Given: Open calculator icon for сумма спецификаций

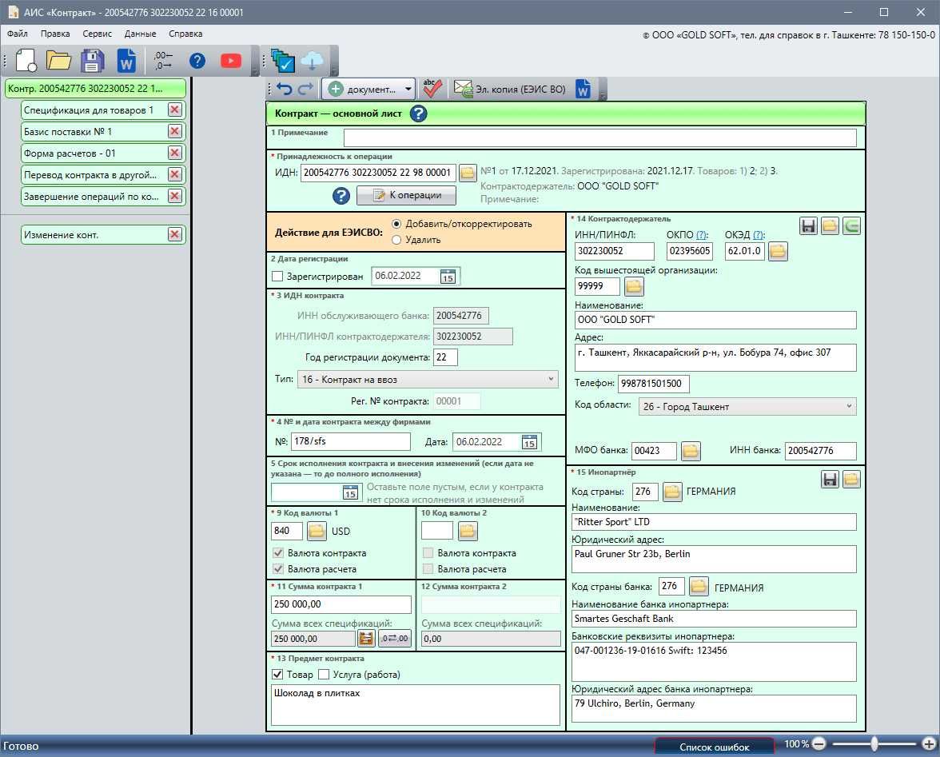Looking at the screenshot, I should [x=366, y=639].
